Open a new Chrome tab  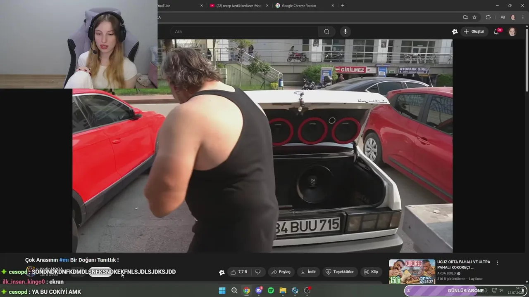click(343, 6)
